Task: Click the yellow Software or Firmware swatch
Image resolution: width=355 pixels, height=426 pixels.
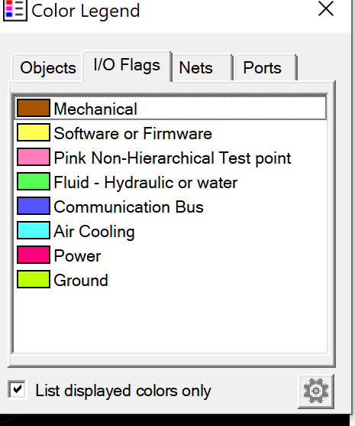Action: pos(34,132)
